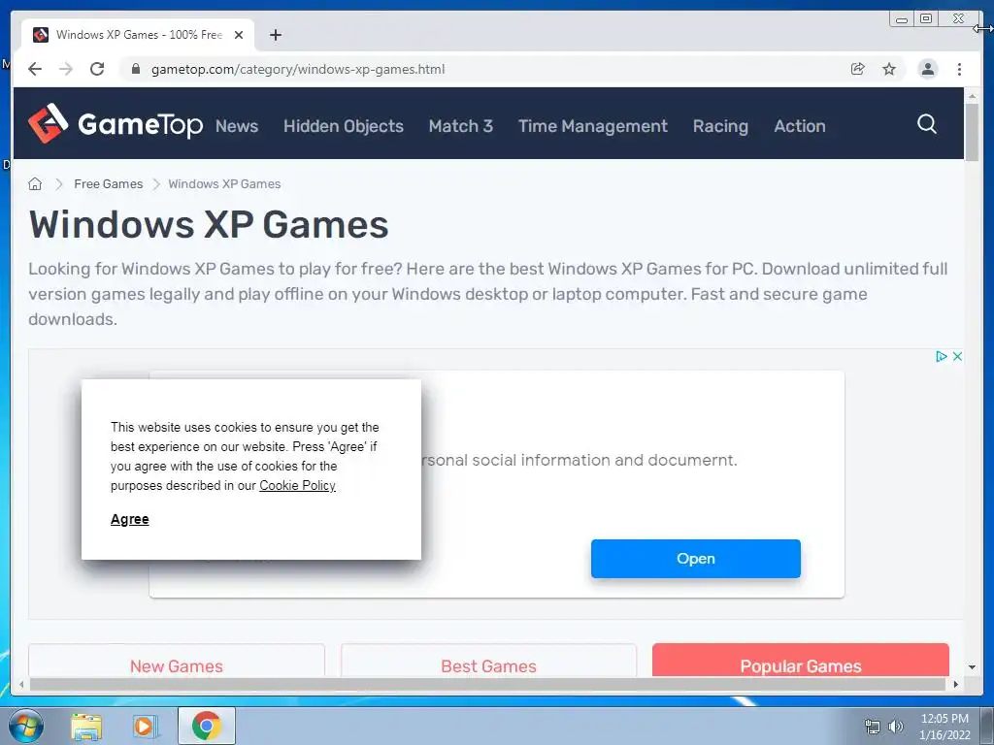Click Windows XP Games breadcrumb

[x=224, y=183]
